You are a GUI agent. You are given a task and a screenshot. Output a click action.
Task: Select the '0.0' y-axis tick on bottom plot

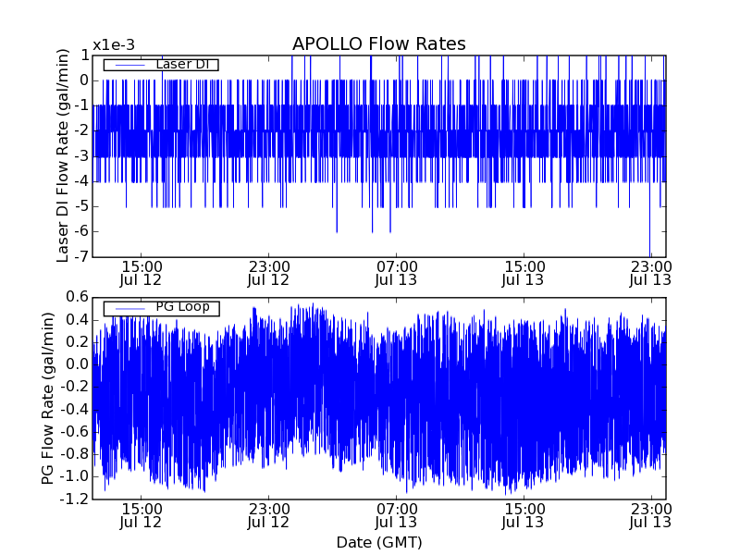click(77, 364)
